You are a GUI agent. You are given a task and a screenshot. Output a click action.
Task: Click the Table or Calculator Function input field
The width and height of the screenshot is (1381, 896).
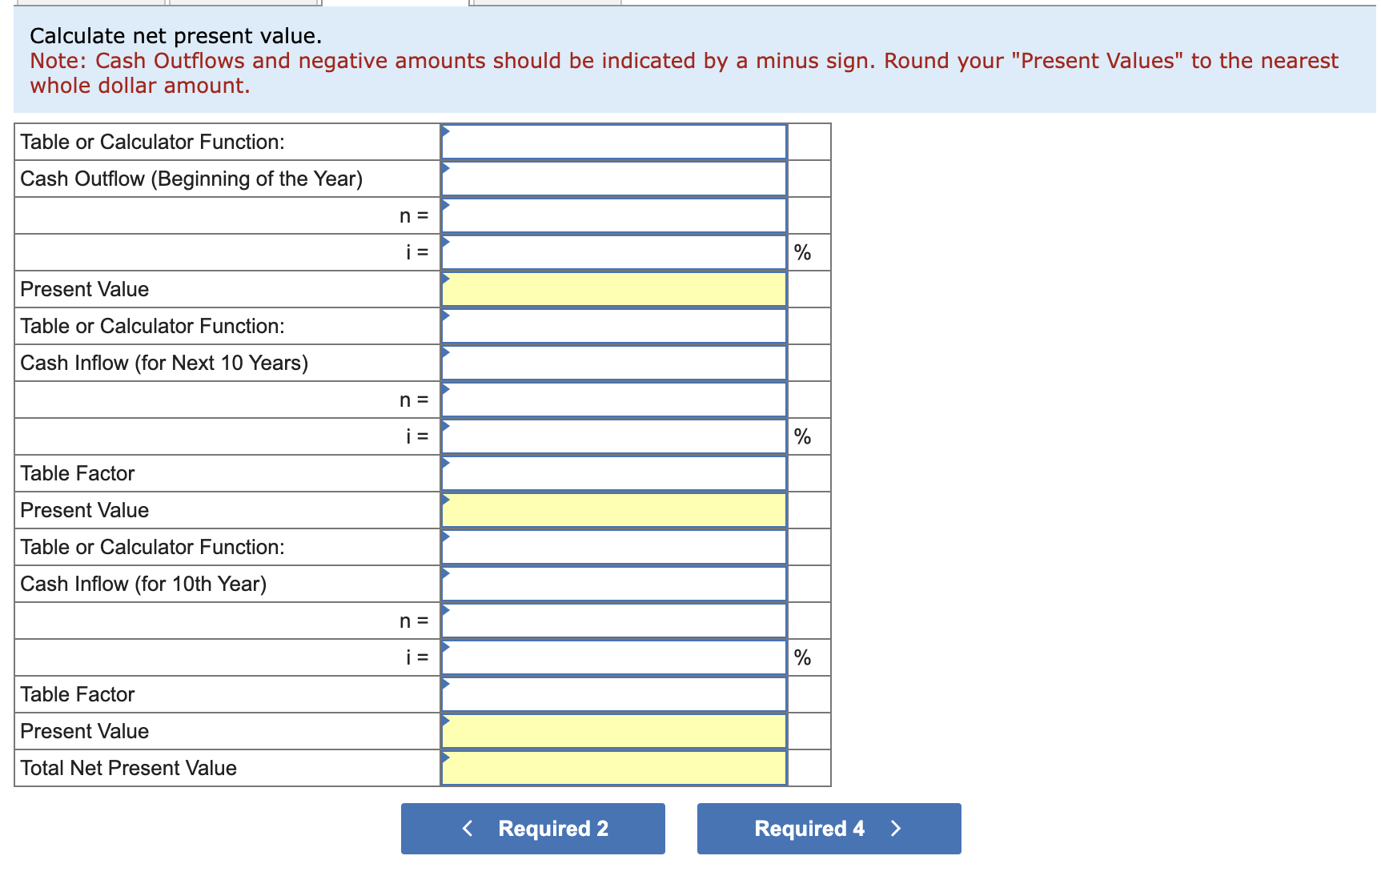[x=615, y=142]
